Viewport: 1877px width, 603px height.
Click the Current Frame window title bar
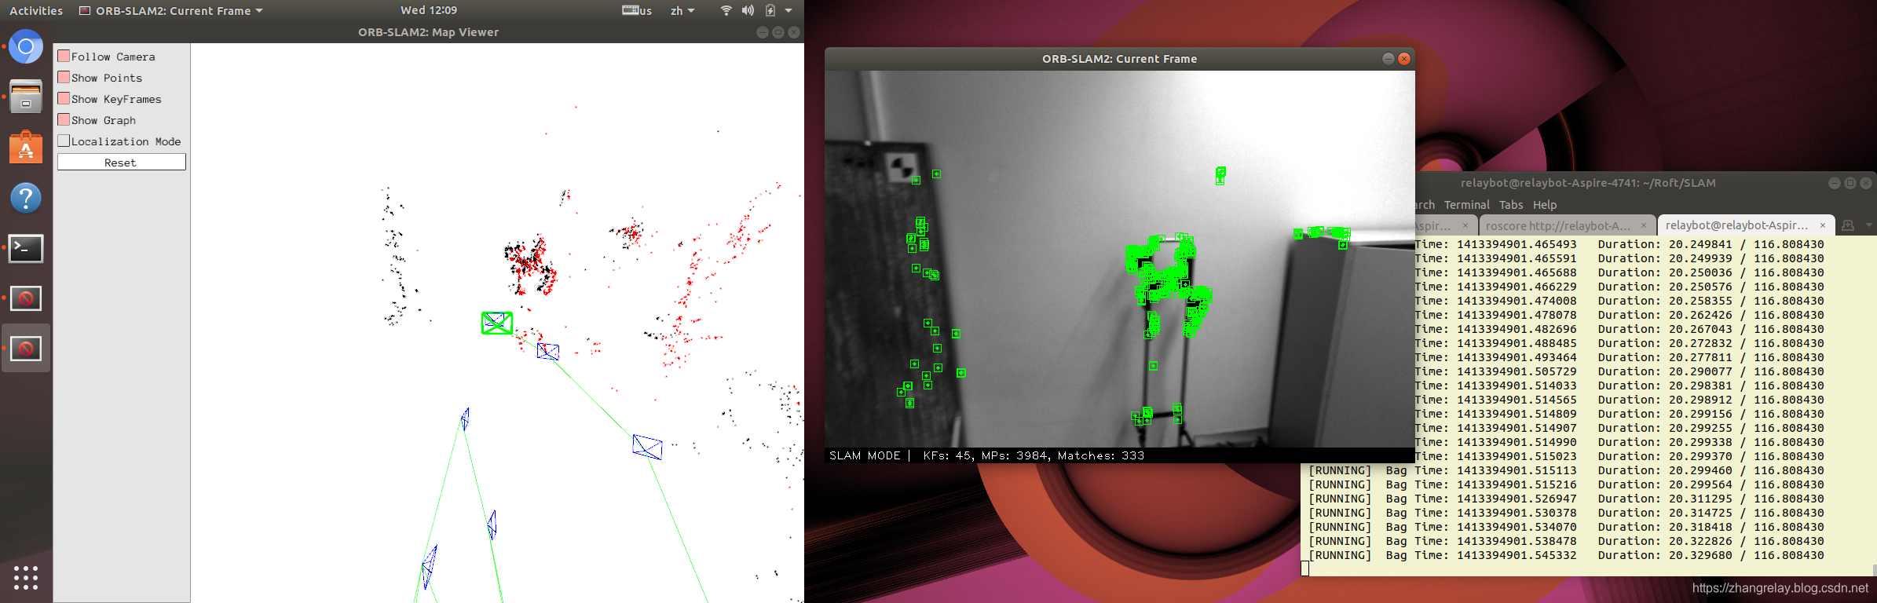point(1119,59)
